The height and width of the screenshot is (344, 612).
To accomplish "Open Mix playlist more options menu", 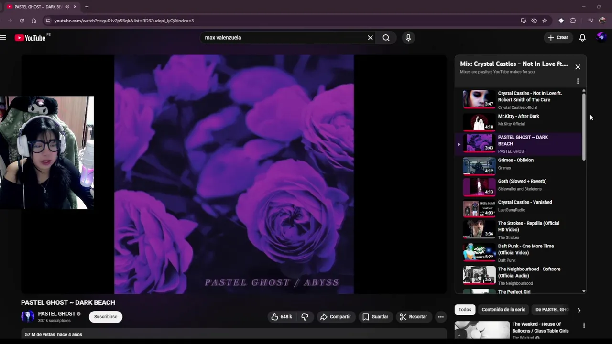I will tap(578, 81).
